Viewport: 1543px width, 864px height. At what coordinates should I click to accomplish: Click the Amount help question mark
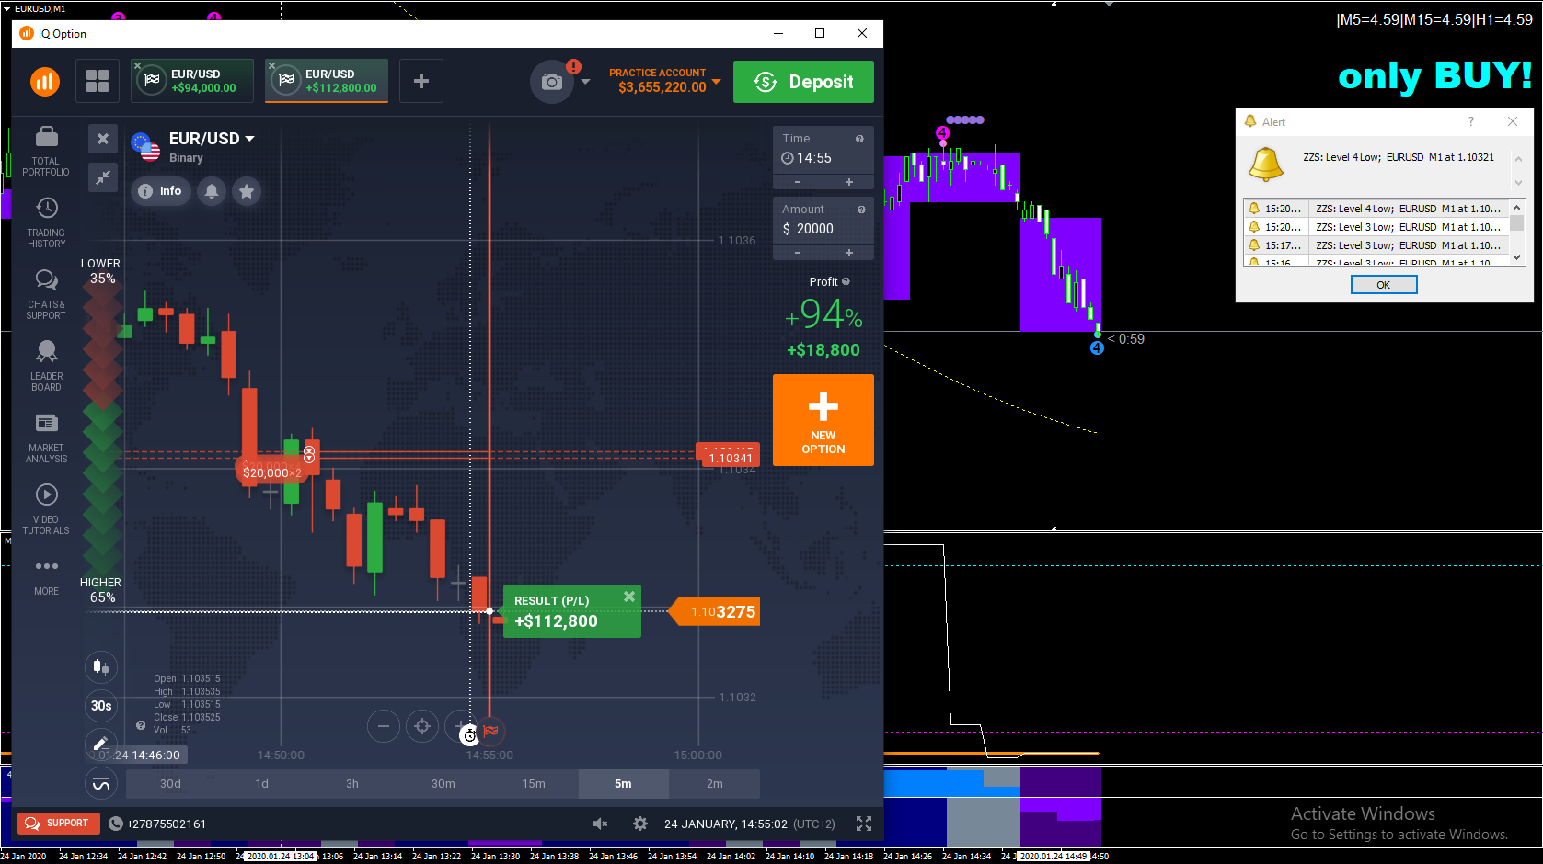point(861,210)
